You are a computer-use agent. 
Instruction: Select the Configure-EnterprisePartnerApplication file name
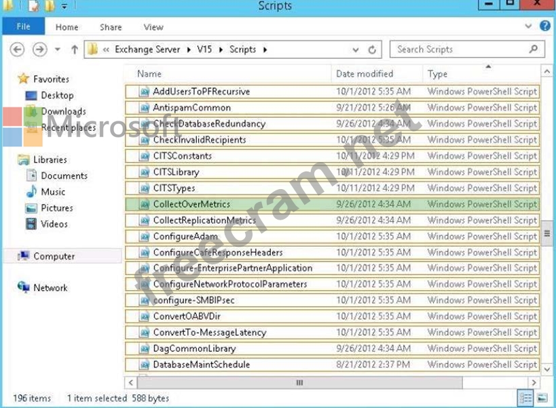pos(233,268)
